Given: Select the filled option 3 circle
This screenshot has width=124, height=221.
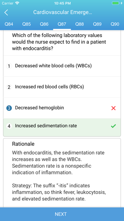Looking at the screenshot, I should pyautogui.click(x=9, y=108).
